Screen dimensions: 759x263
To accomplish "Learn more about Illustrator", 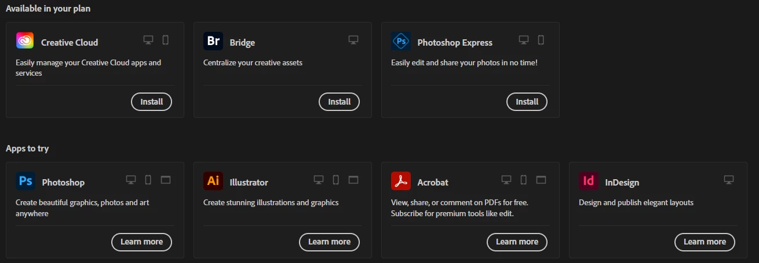I will pyautogui.click(x=329, y=242).
